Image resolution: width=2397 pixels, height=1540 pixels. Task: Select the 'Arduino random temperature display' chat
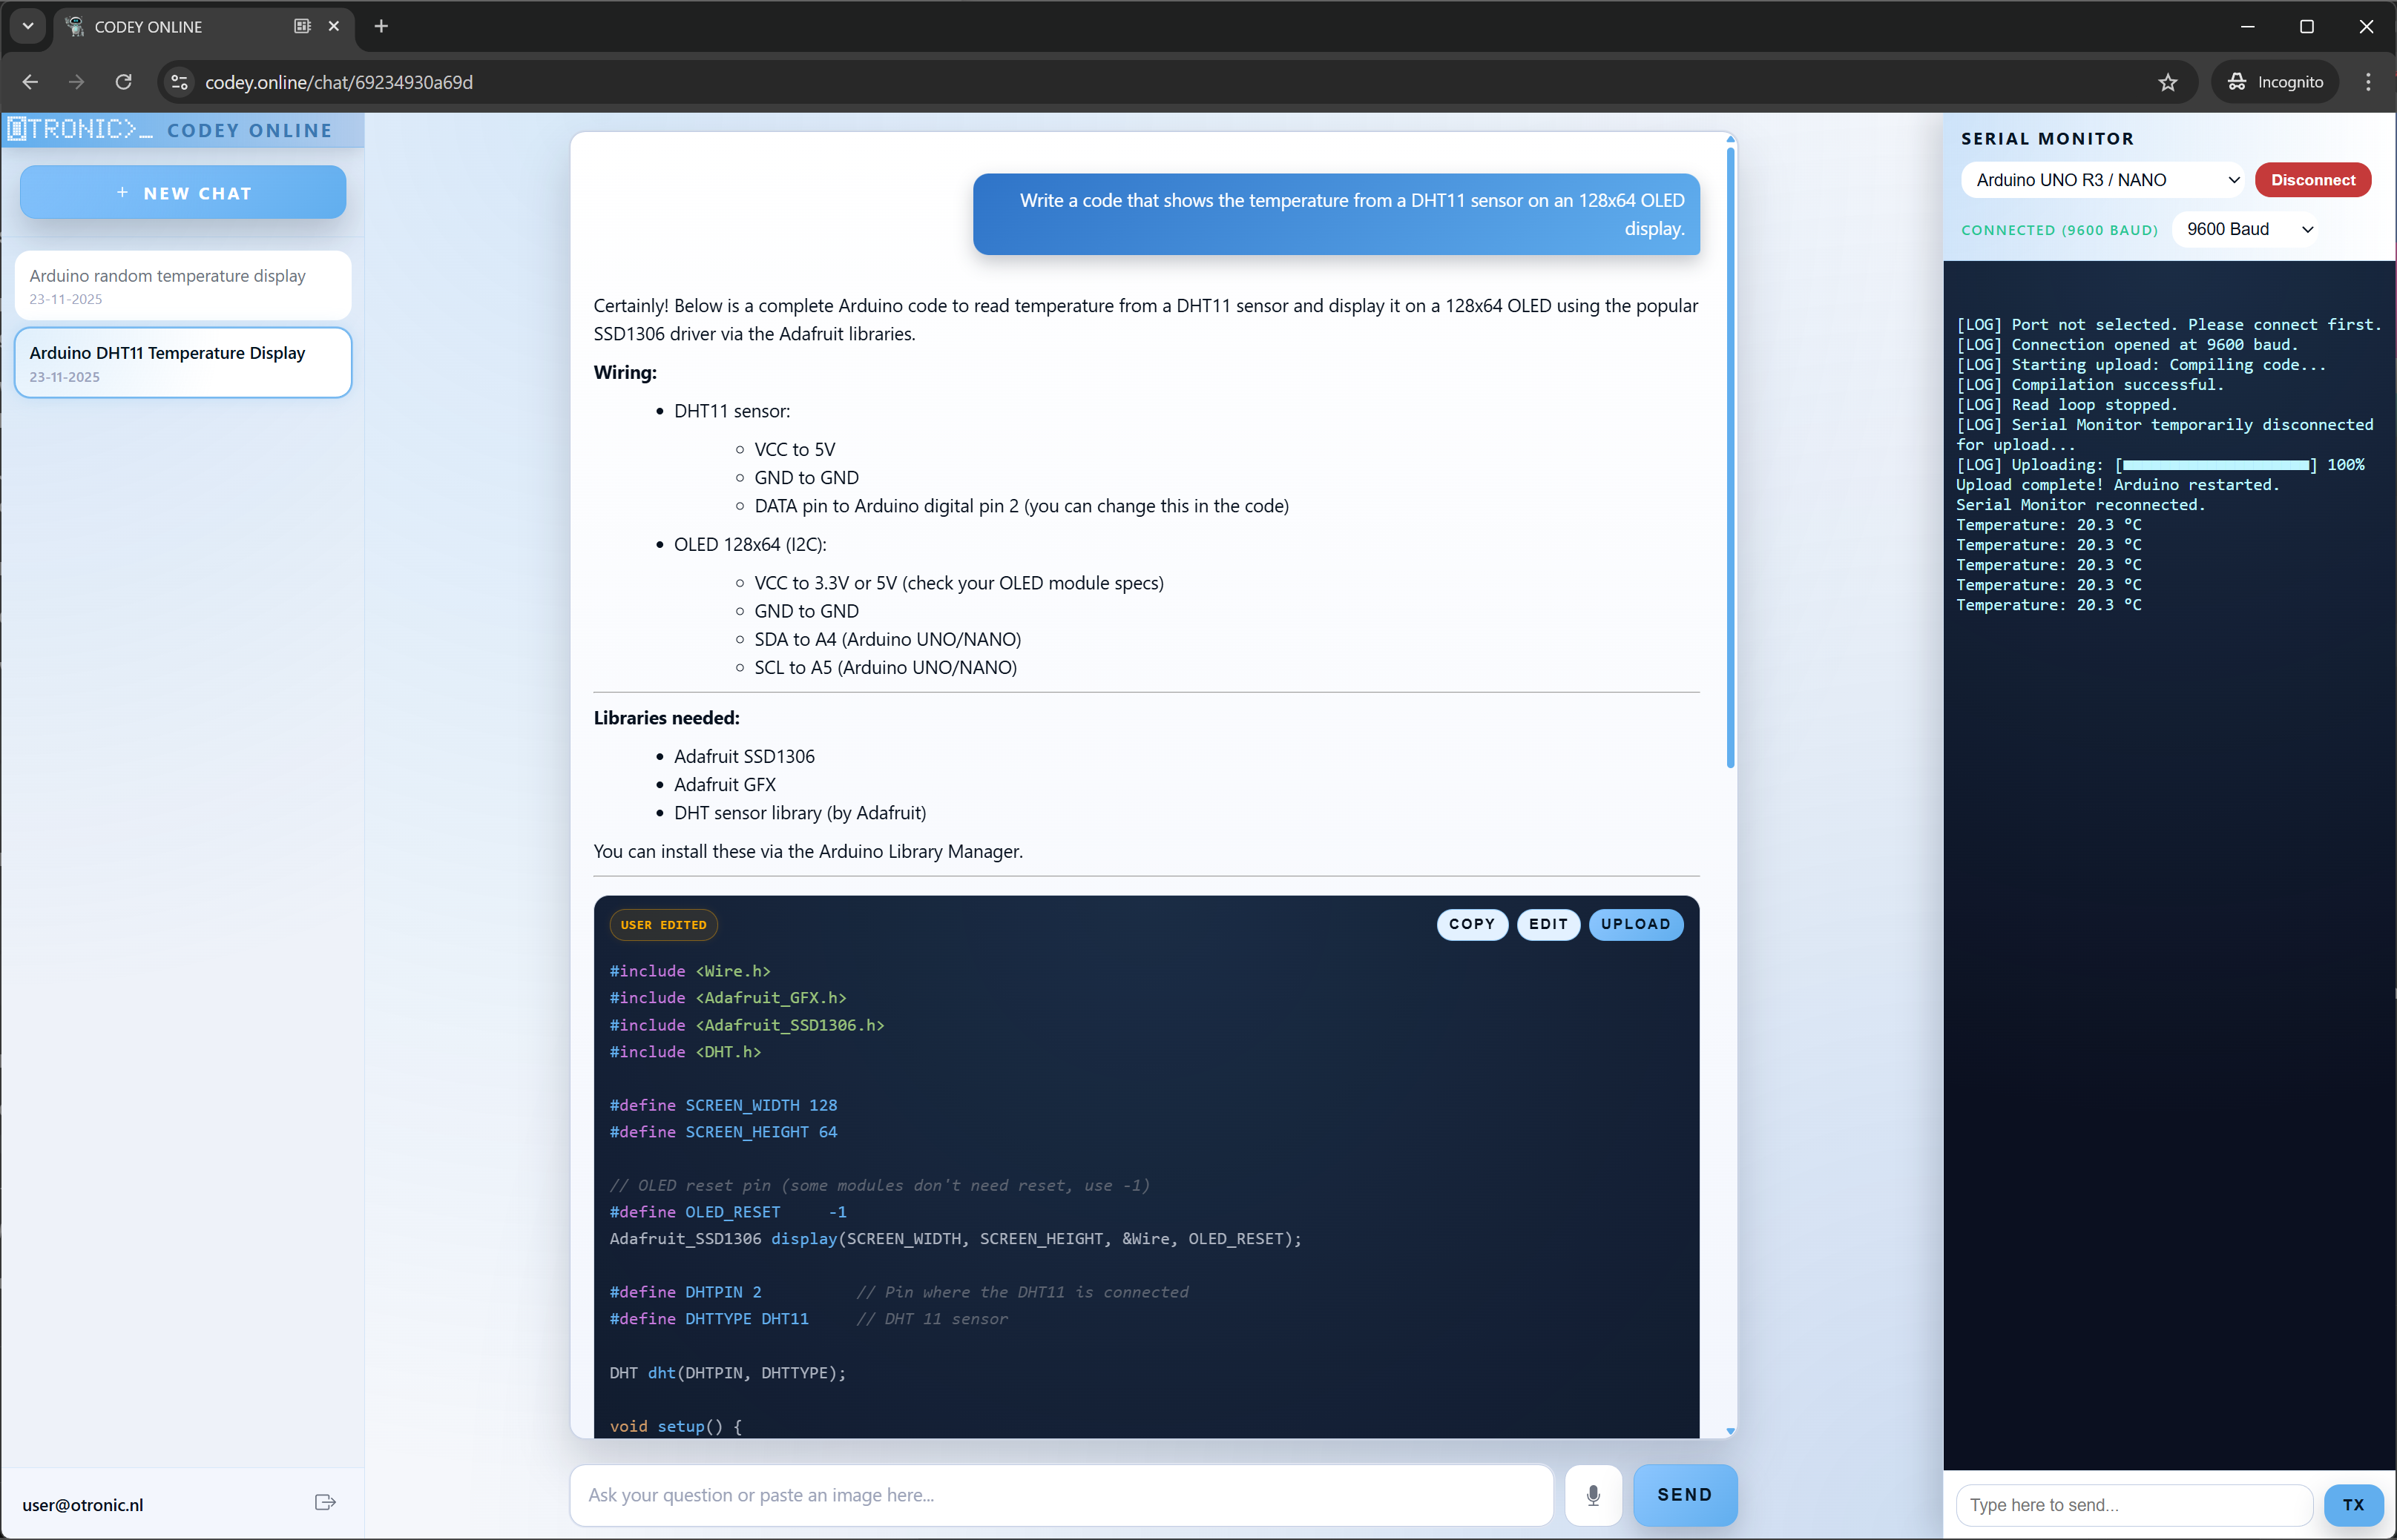(181, 285)
